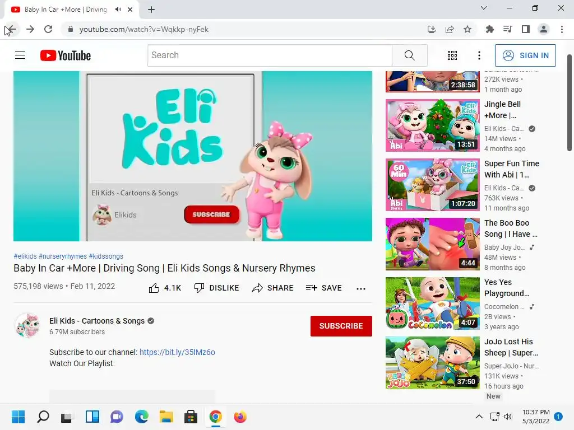Open the 2:38:58 video thumbnail

pos(432,81)
